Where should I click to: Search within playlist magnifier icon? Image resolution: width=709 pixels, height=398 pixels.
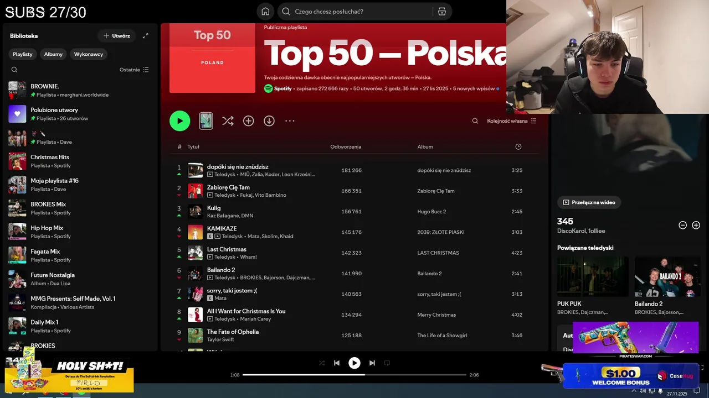[x=475, y=121]
